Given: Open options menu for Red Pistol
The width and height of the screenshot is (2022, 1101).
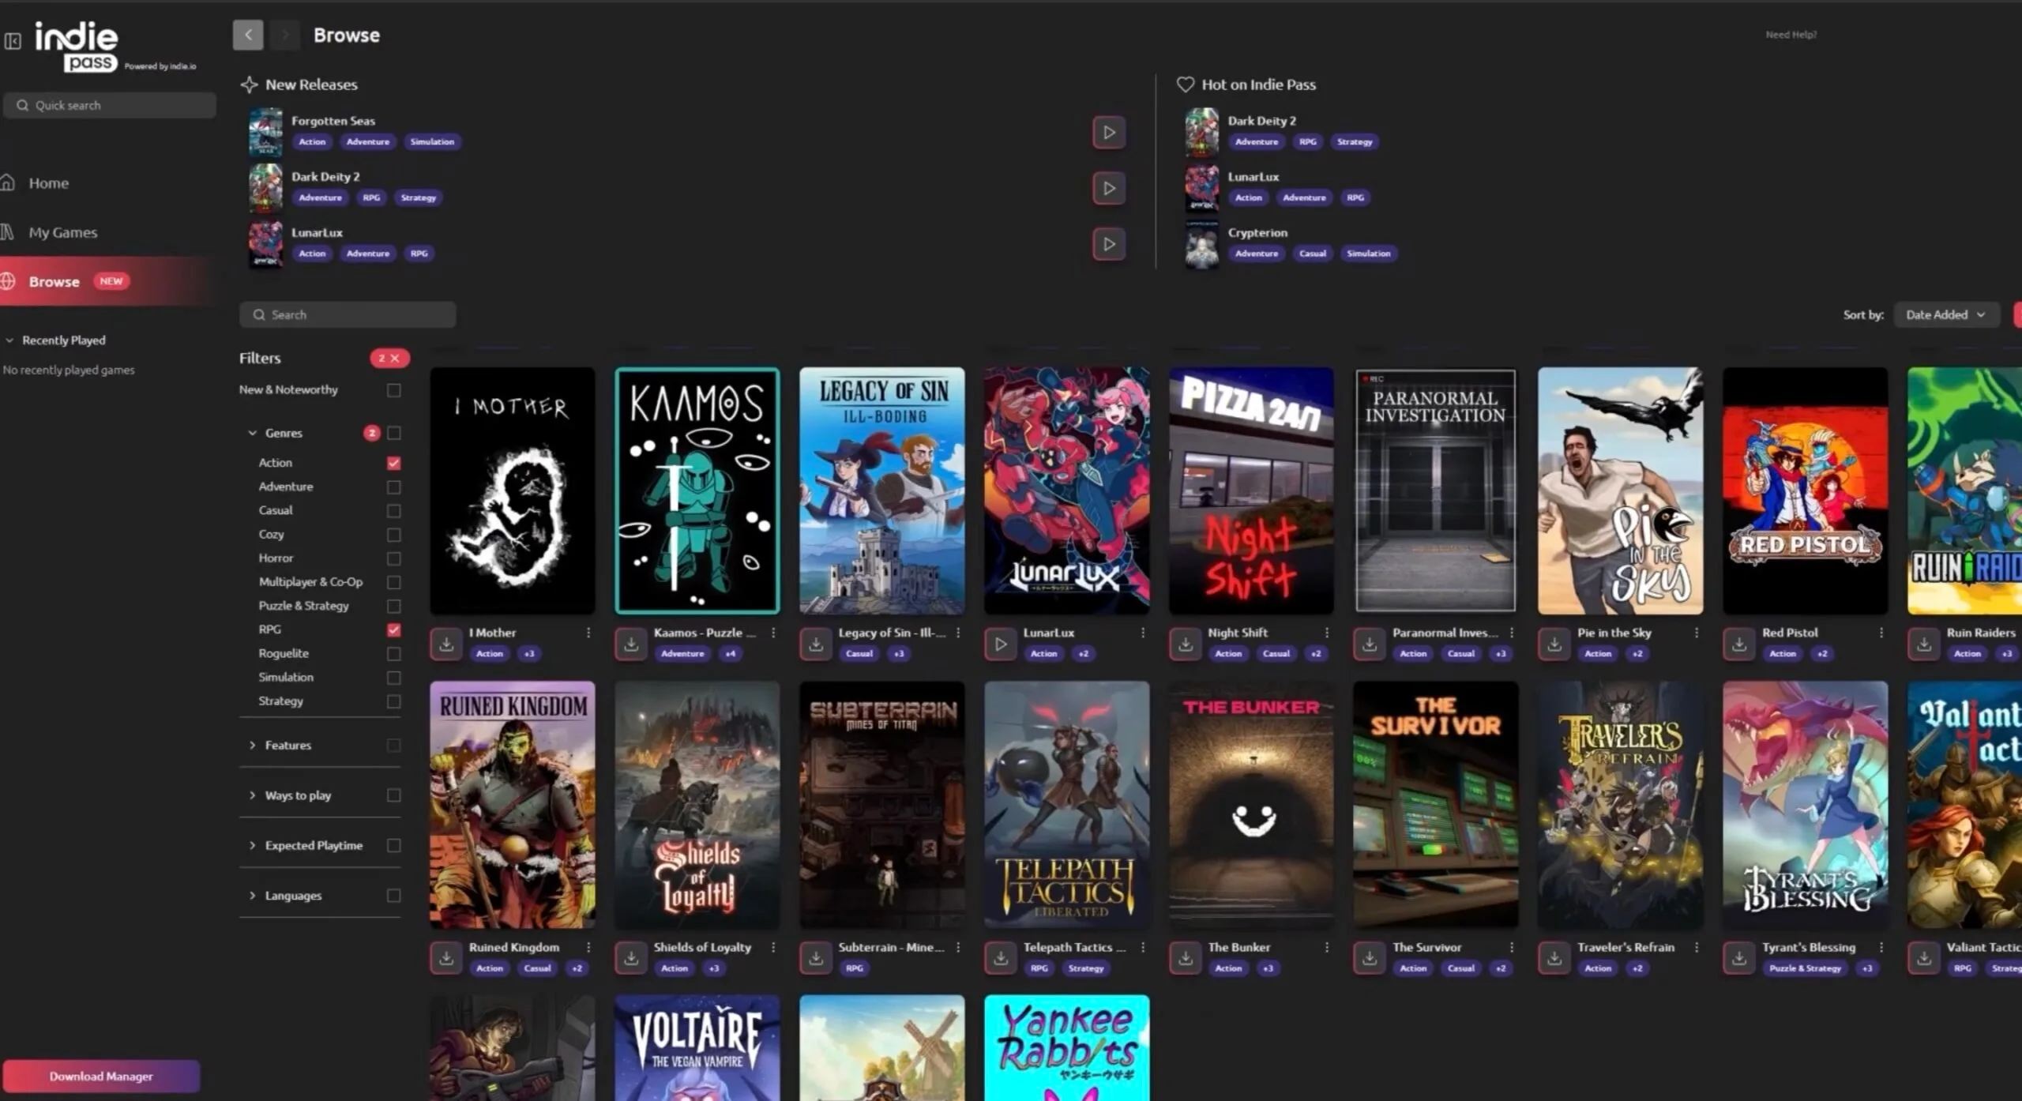Looking at the screenshot, I should coord(1881,633).
